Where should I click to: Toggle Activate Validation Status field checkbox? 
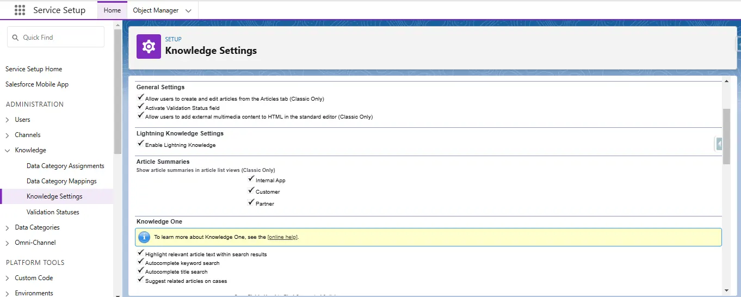tap(141, 107)
